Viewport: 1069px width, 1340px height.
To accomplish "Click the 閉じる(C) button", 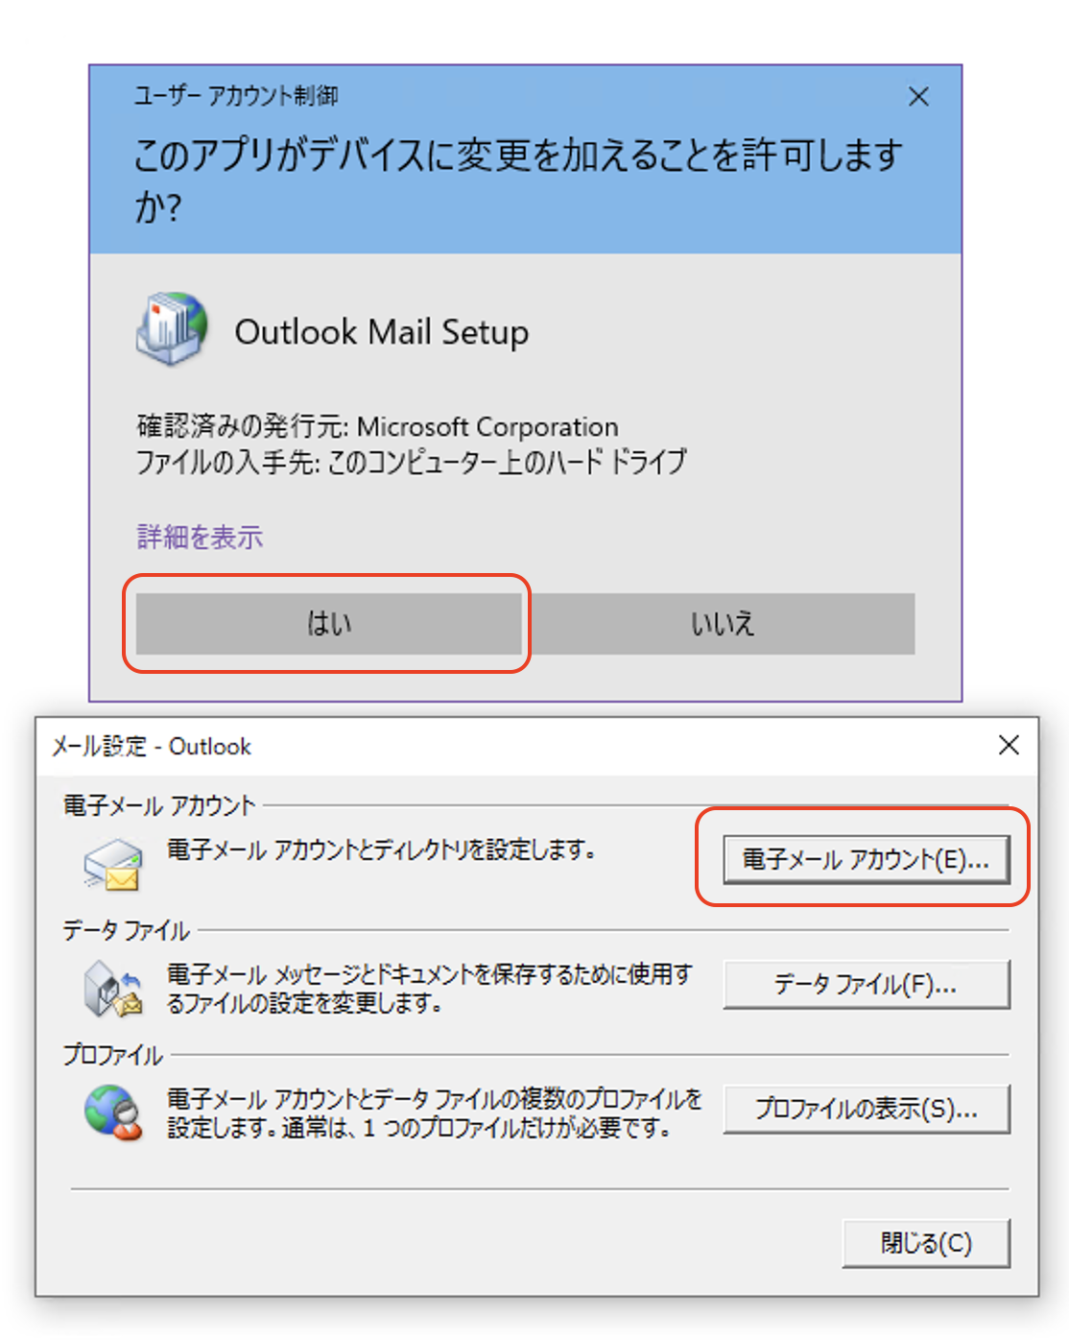I will pos(926,1243).
